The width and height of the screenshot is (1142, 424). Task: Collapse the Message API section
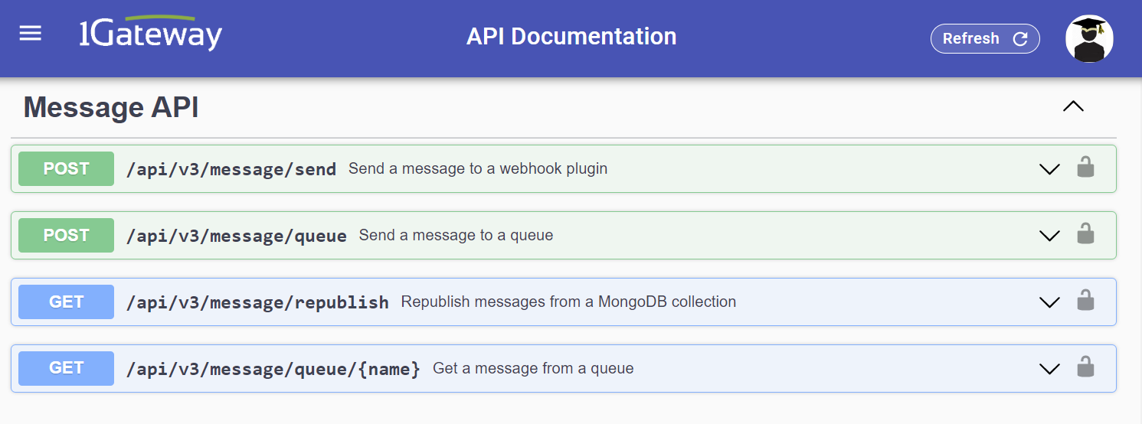coord(1073,107)
